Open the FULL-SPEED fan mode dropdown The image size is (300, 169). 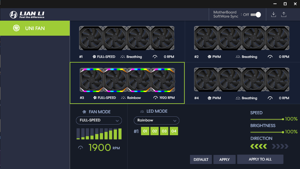99,120
